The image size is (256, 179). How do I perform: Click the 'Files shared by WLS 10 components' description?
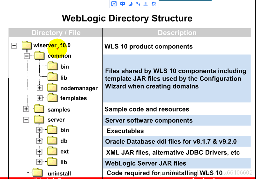176,79
